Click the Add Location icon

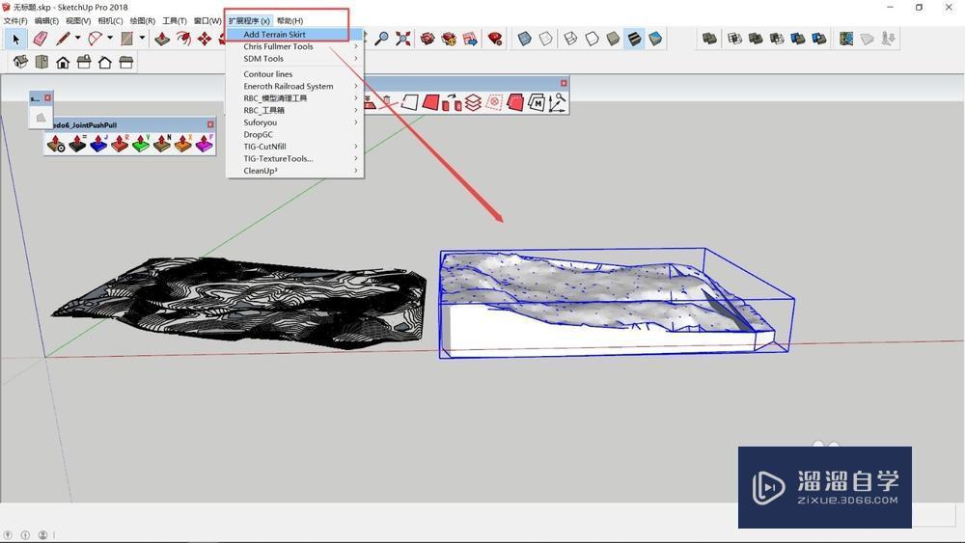tap(846, 39)
